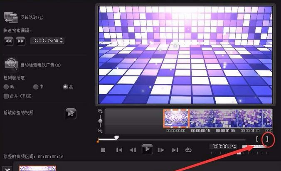
Task: Play the video in the preview
Action: click(147, 149)
